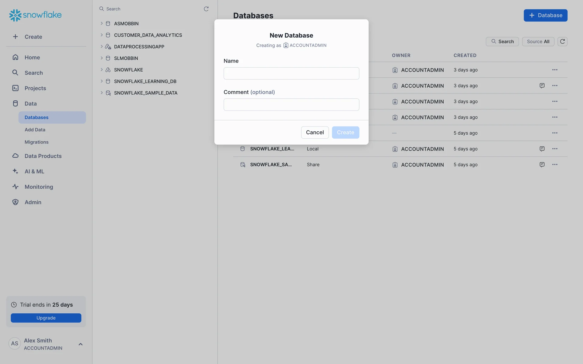Expand CUSTOMER_DATA_ANALYTICS in the explorer

pos(102,35)
